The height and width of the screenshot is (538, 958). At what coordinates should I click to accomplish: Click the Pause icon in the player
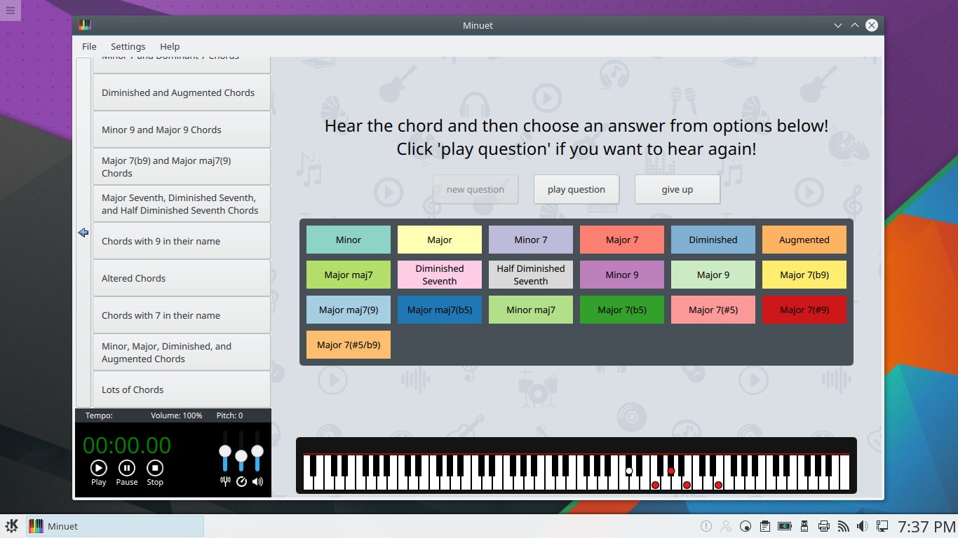click(126, 468)
